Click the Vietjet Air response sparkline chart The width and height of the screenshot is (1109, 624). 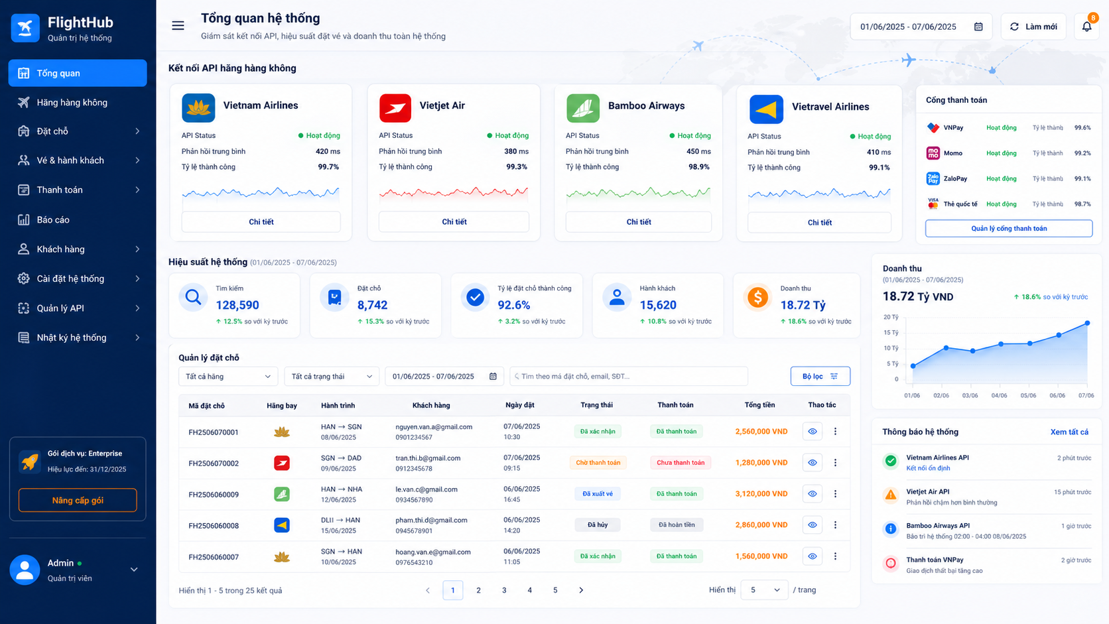(x=454, y=193)
